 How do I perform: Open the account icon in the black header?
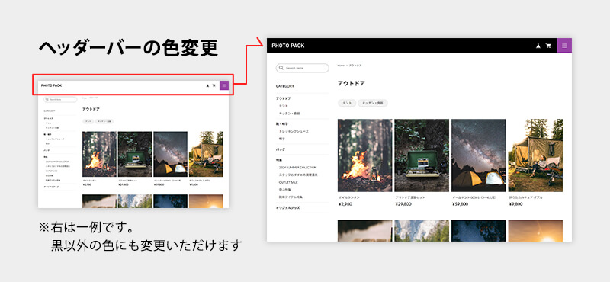[538, 46]
